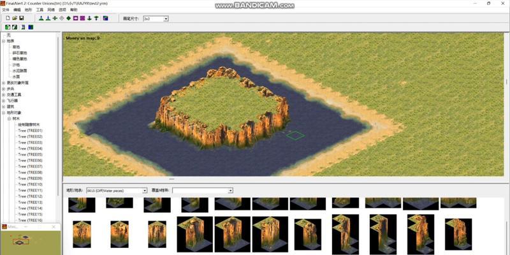510x255 pixels.
Task: Expand the 交通工具 vehicles node
Action: (x=4, y=94)
